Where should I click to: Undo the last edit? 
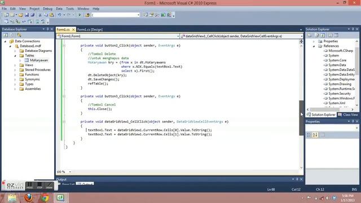point(59,15)
